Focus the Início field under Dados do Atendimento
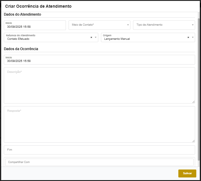This screenshot has height=181, width=201. pyautogui.click(x=35, y=26)
